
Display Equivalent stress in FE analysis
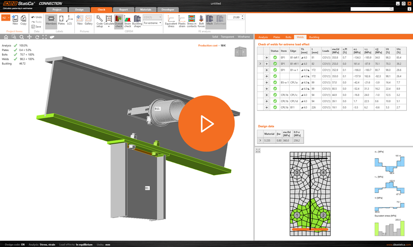(171, 20)
